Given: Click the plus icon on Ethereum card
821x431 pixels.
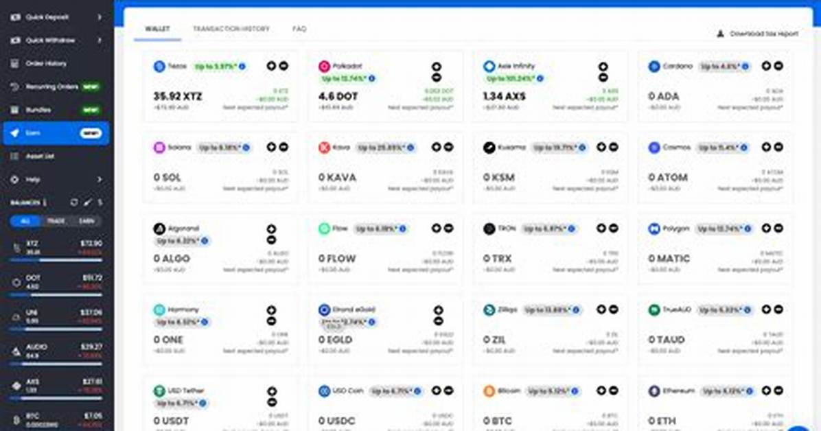Looking at the screenshot, I should (766, 391).
